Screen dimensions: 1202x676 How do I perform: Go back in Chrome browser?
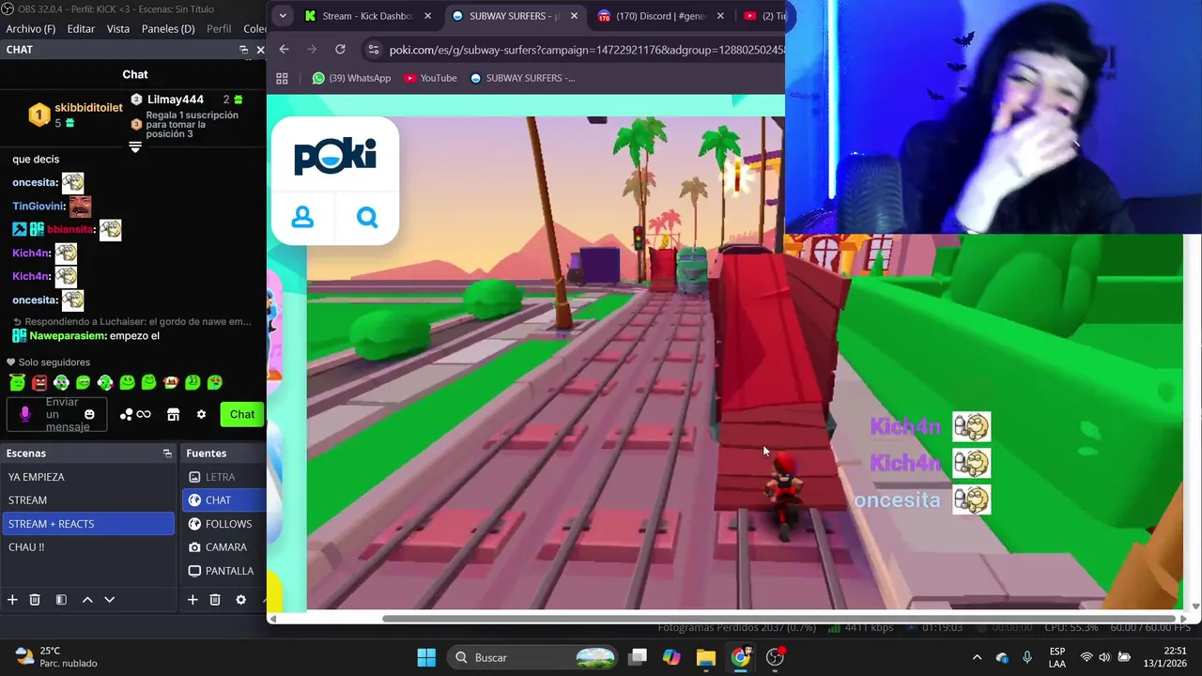click(284, 50)
